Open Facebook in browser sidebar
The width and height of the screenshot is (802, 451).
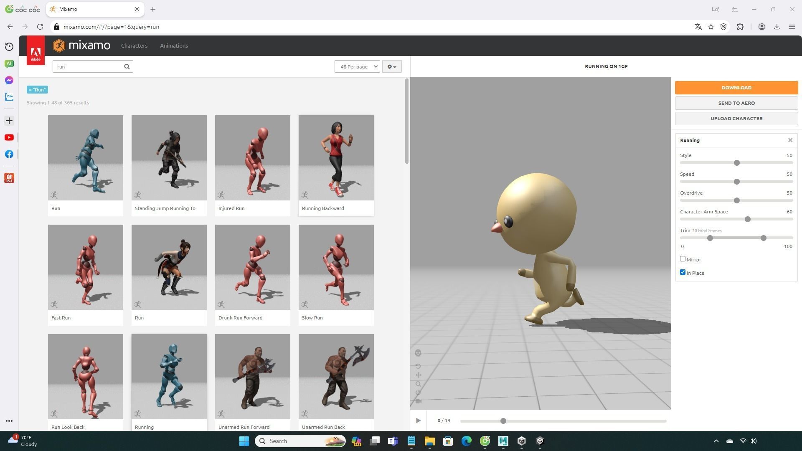tap(9, 154)
